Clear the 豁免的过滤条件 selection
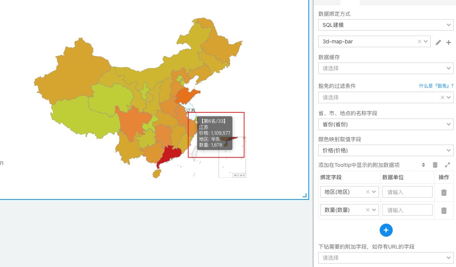The height and width of the screenshot is (267, 456). click(x=442, y=97)
